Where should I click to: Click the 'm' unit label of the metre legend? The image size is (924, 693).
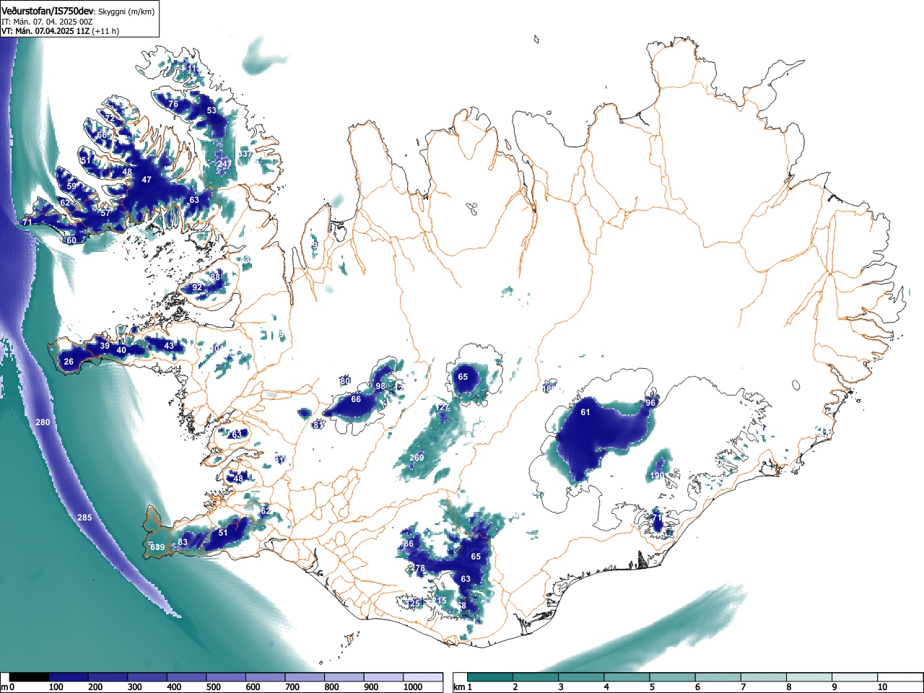click(x=4, y=687)
